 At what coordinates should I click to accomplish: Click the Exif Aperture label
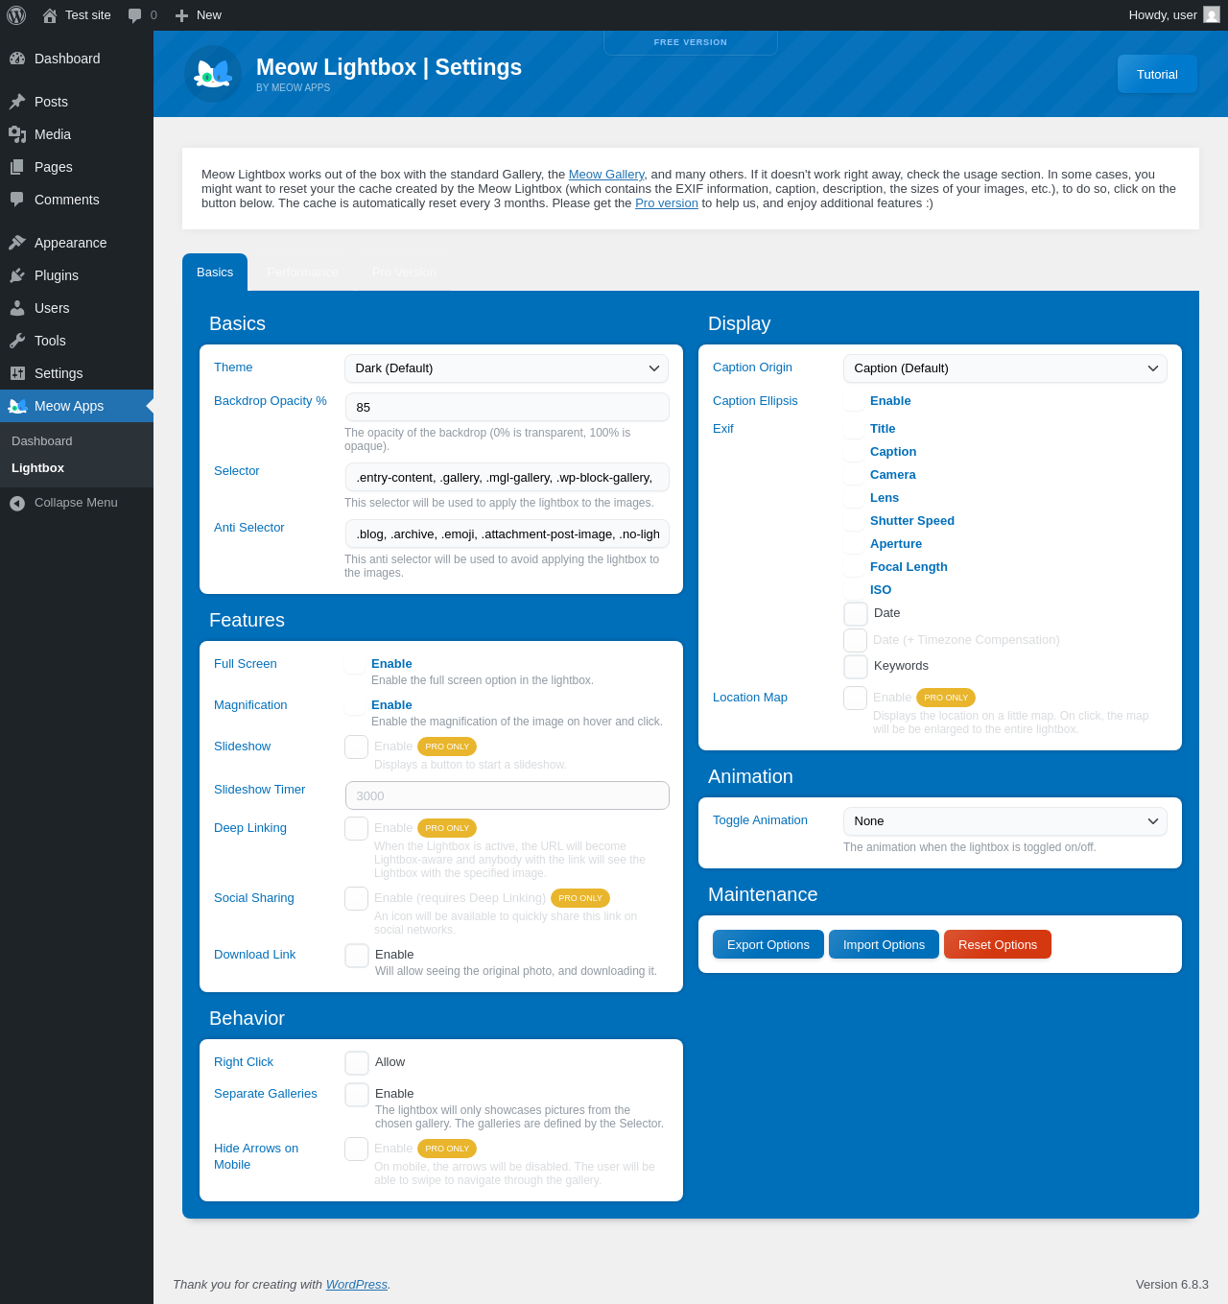pyautogui.click(x=896, y=544)
